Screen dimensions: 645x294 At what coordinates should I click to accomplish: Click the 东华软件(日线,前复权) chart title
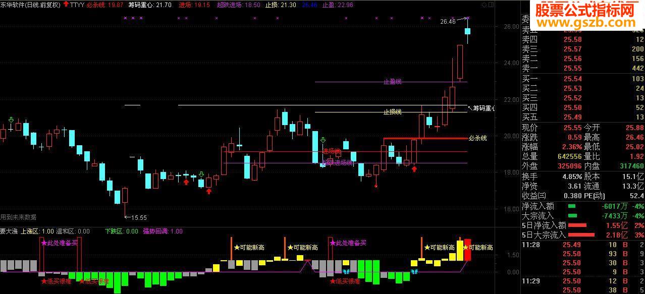[30, 5]
